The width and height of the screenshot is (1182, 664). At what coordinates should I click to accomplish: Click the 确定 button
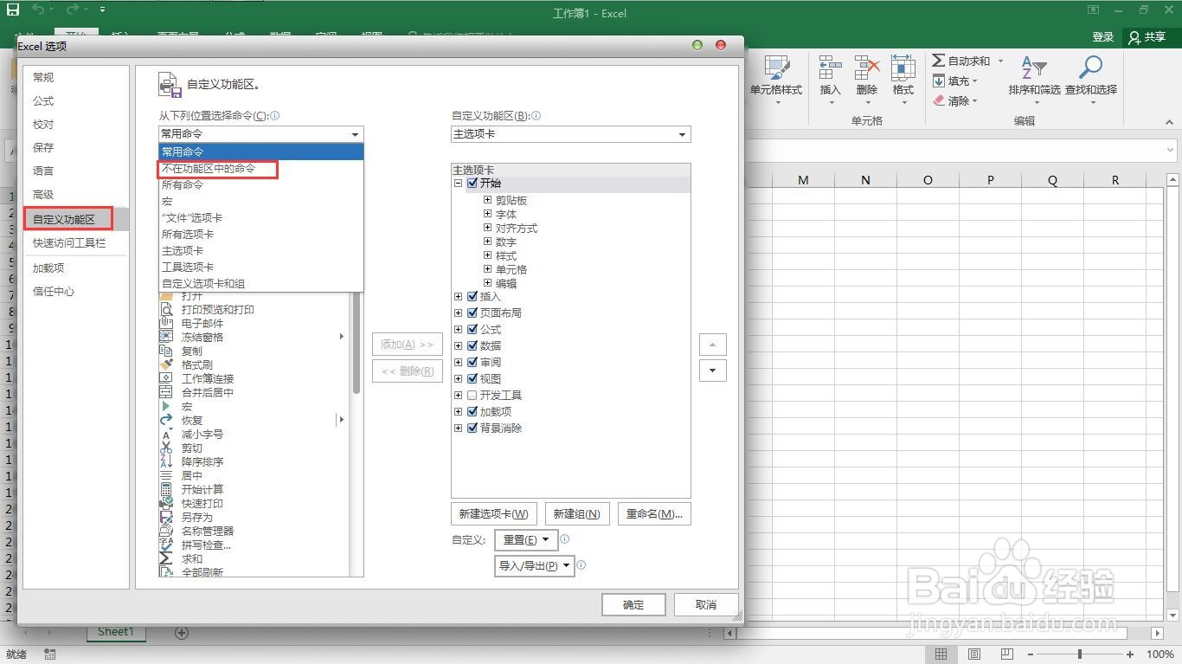point(633,605)
